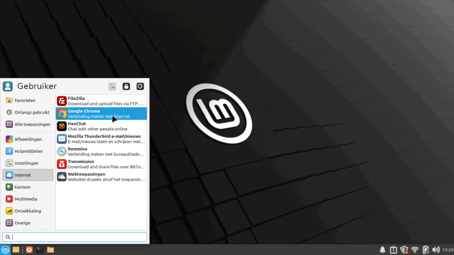Select the Instellingen category

click(28, 163)
